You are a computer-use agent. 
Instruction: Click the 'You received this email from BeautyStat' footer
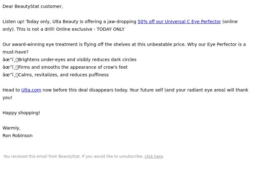[42, 156]
